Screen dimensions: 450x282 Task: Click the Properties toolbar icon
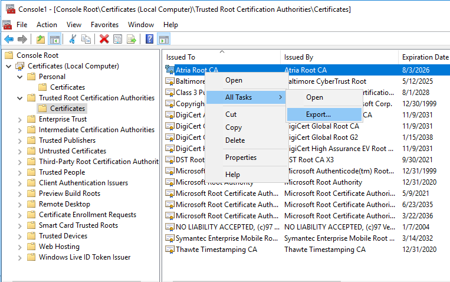tap(118, 39)
